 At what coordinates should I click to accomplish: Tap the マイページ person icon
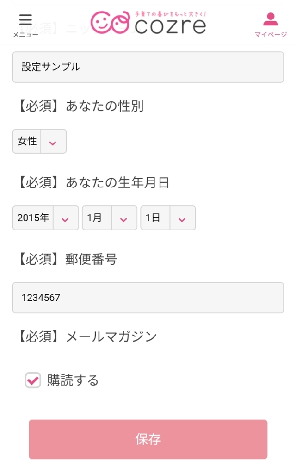tap(271, 19)
